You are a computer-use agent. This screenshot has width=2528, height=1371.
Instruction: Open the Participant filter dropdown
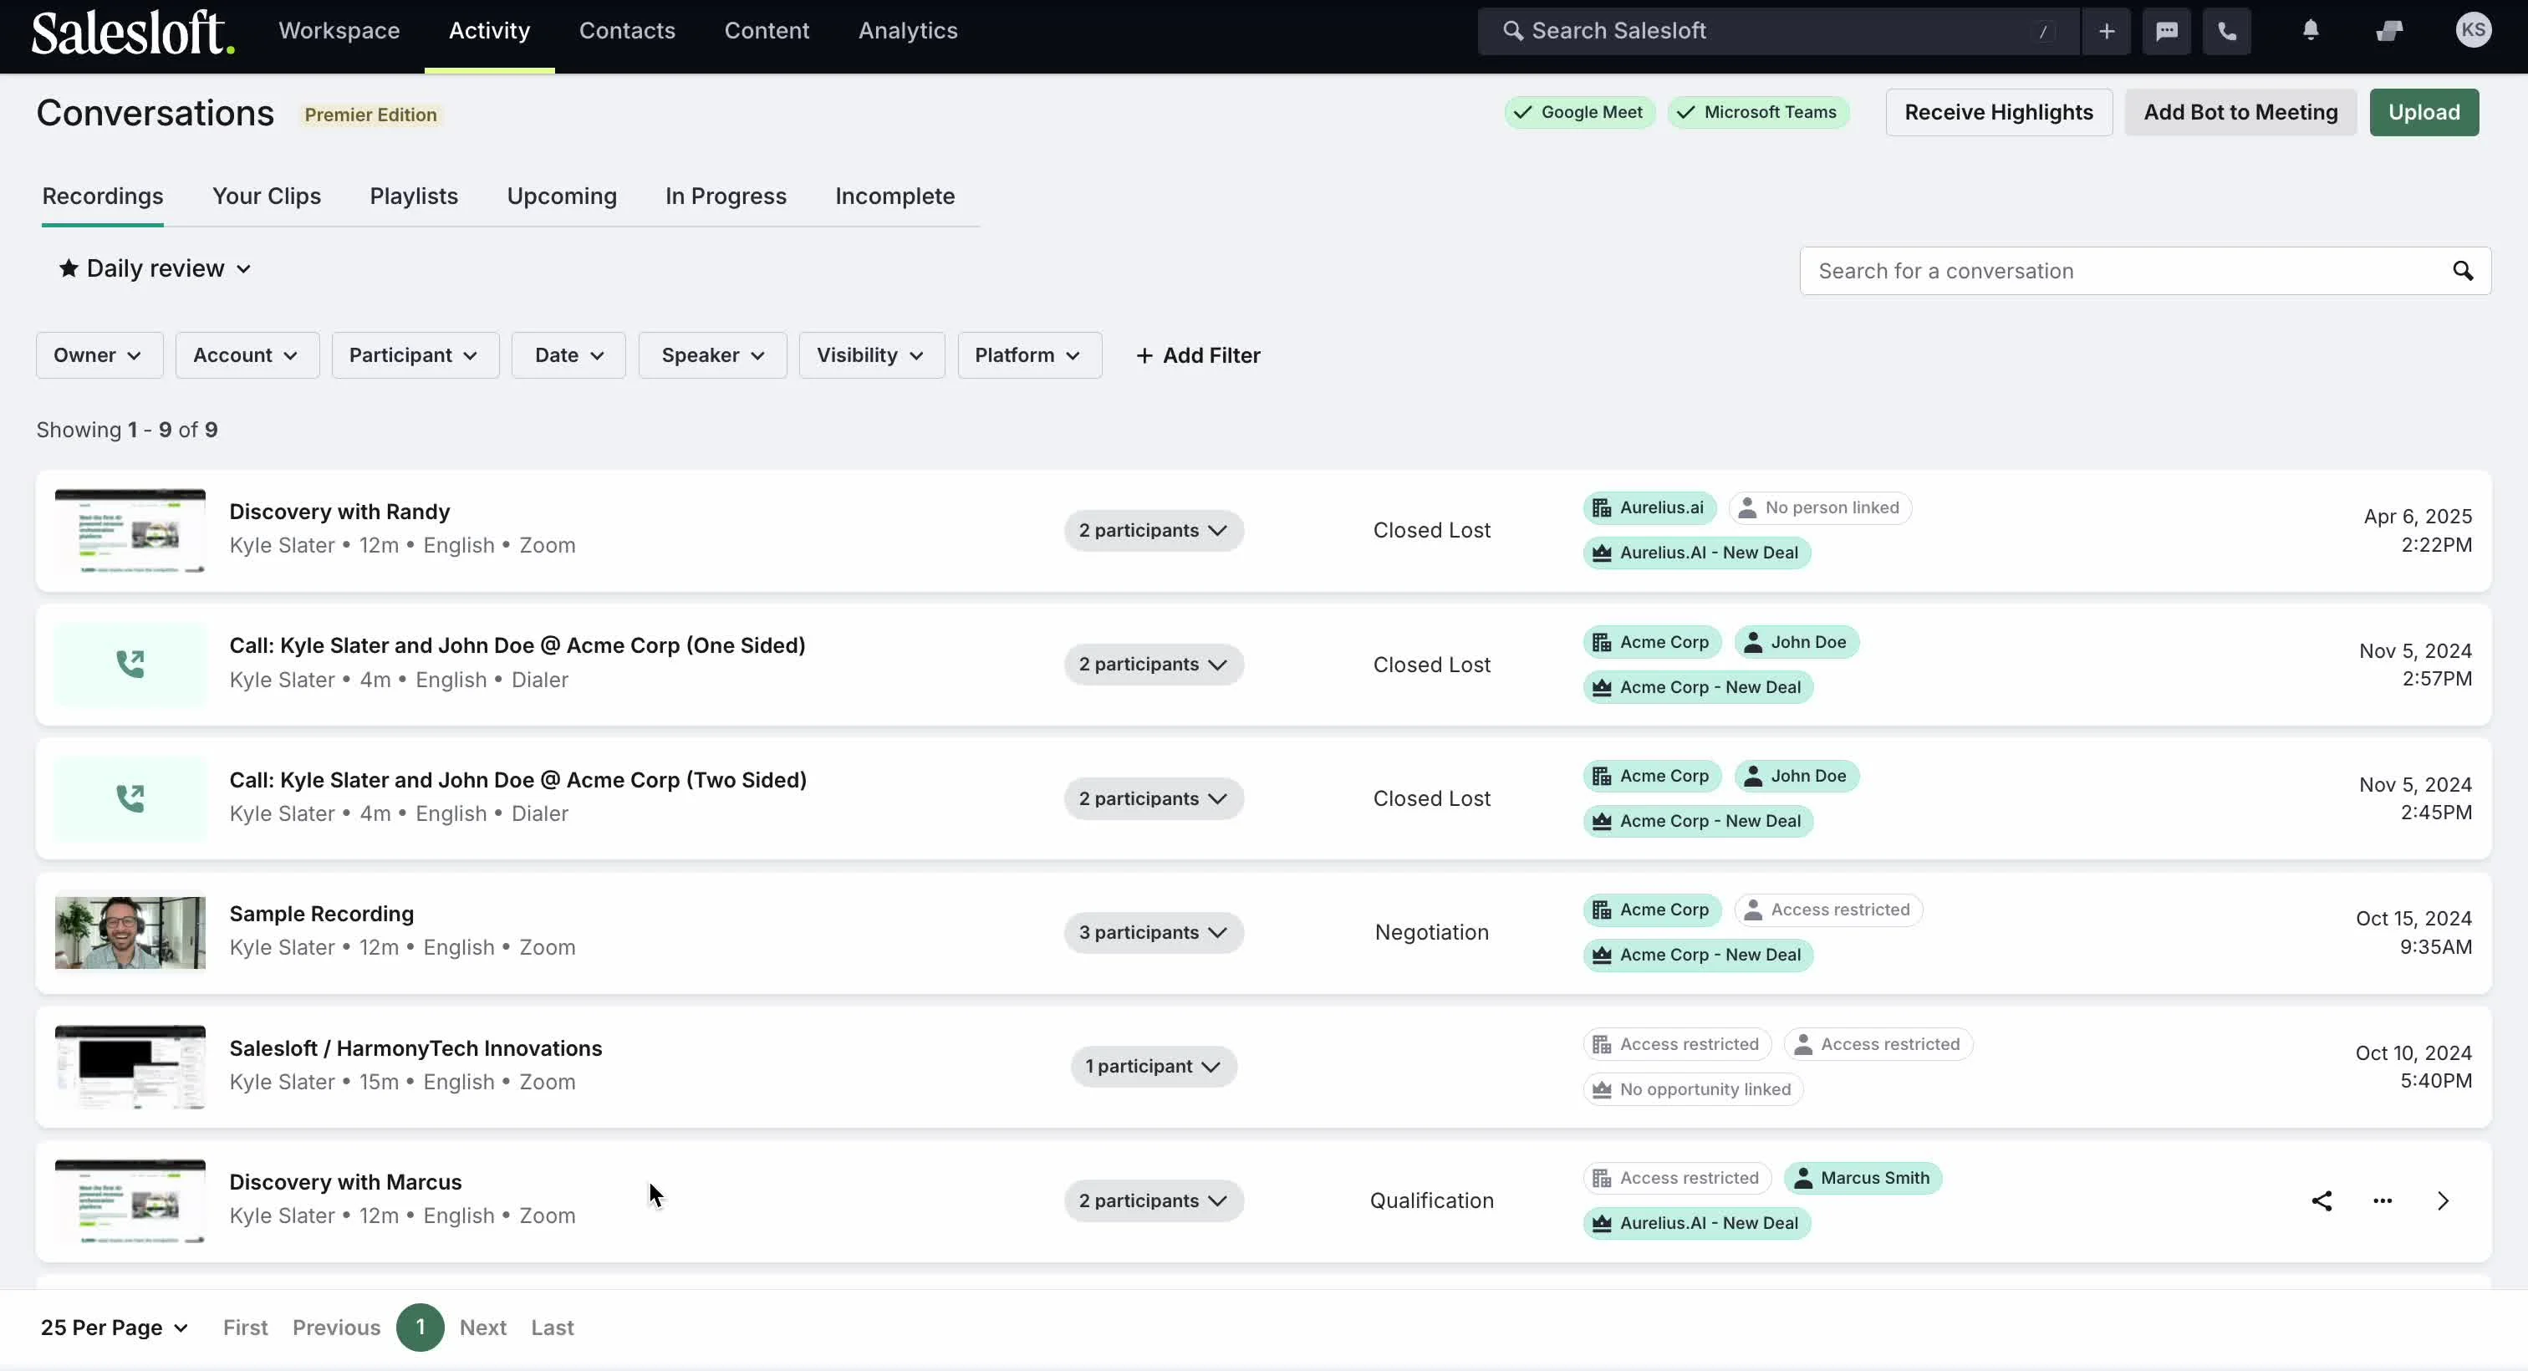pyautogui.click(x=415, y=355)
